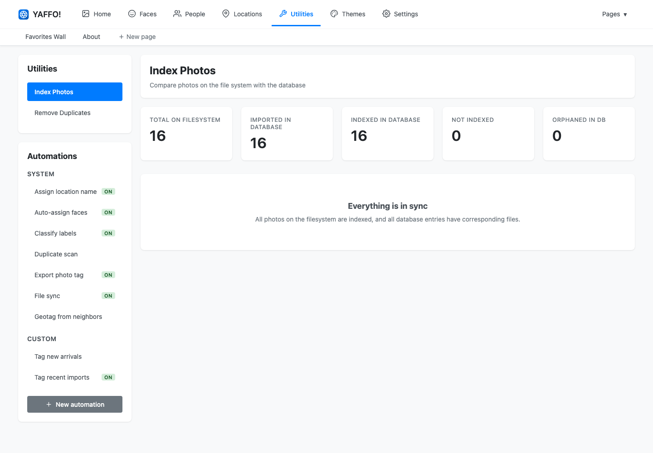Screen dimensions: 653x453
Task: Toggle the Export photo tag ON badge
Action: coord(108,275)
